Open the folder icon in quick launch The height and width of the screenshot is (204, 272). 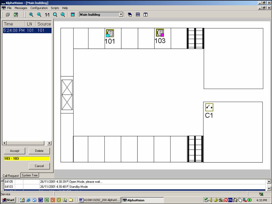pyautogui.click(x=71, y=200)
